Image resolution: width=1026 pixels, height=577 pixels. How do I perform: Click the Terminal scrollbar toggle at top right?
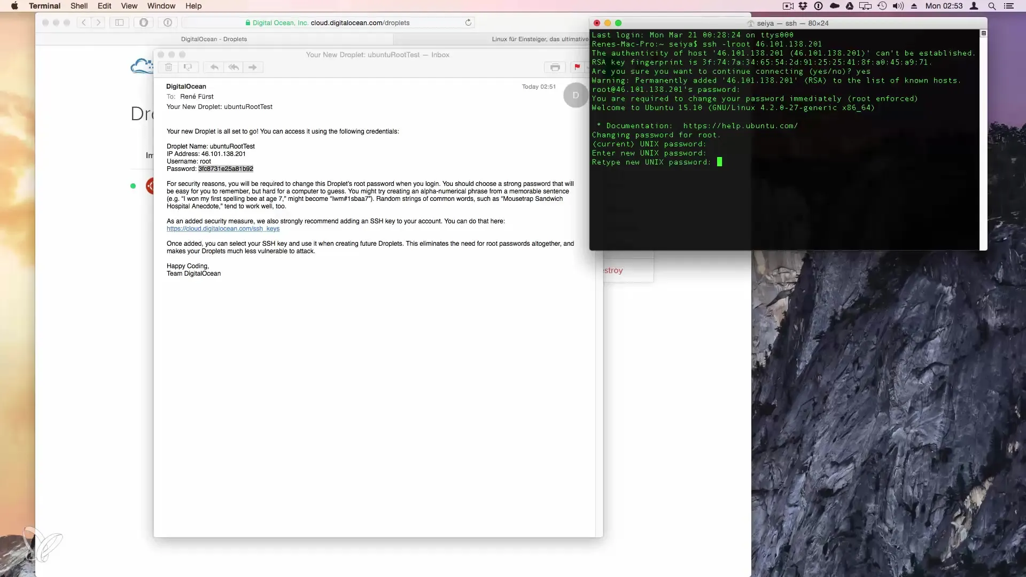click(x=983, y=33)
